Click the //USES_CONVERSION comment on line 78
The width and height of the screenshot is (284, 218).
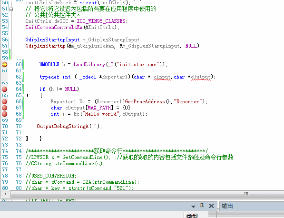point(51,176)
